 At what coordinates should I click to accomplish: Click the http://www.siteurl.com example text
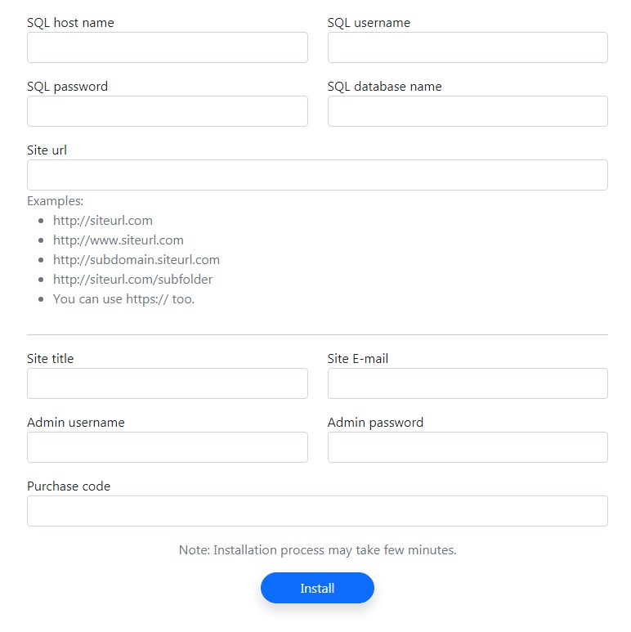[x=119, y=240]
